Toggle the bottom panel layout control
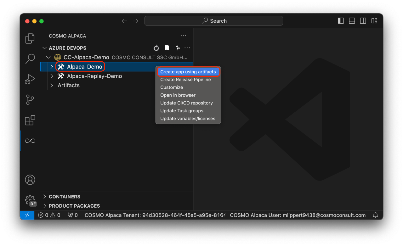 coord(352,20)
